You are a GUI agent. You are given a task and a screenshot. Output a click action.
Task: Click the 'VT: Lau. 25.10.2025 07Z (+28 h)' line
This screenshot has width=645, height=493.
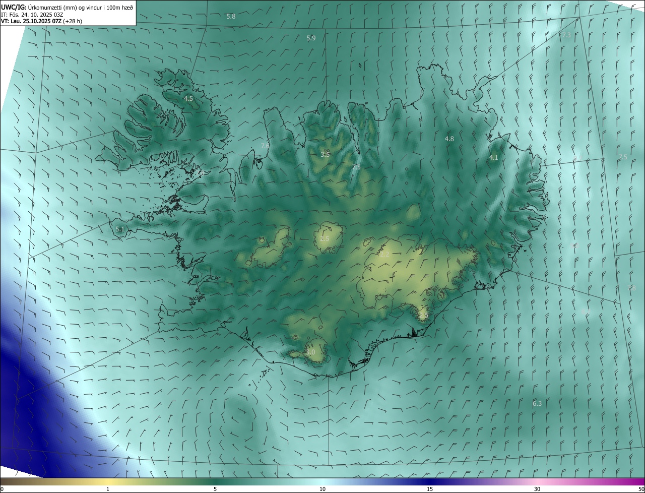point(41,22)
